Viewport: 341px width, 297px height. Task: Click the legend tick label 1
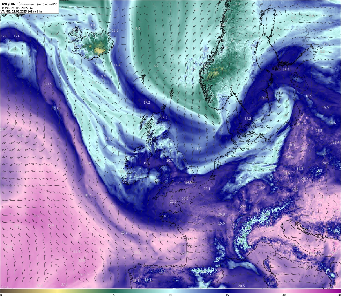click(x=57, y=295)
